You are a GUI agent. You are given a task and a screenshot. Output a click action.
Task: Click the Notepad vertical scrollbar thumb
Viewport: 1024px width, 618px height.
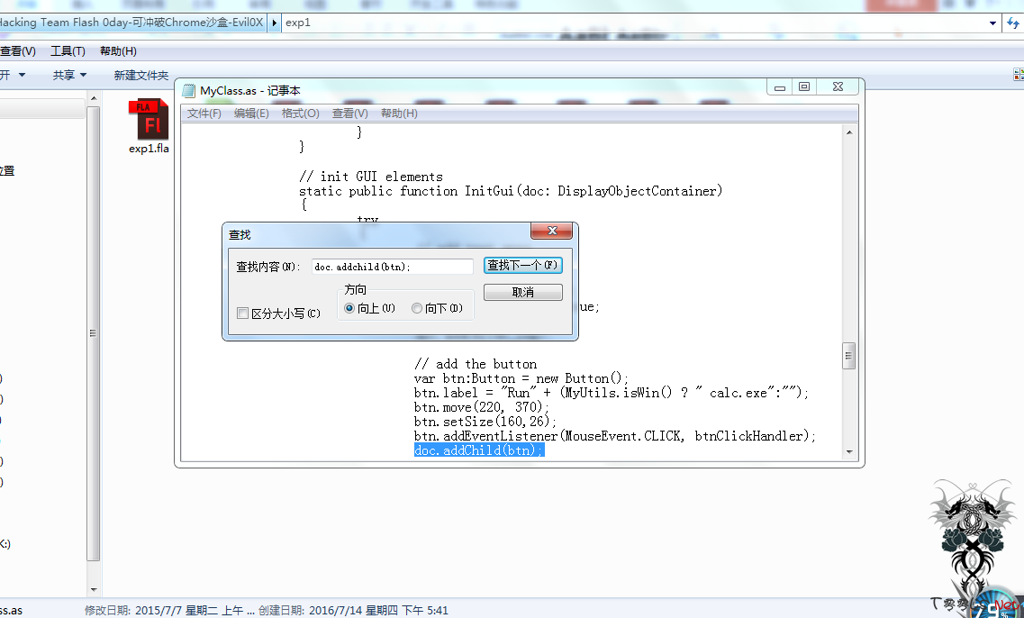[849, 356]
